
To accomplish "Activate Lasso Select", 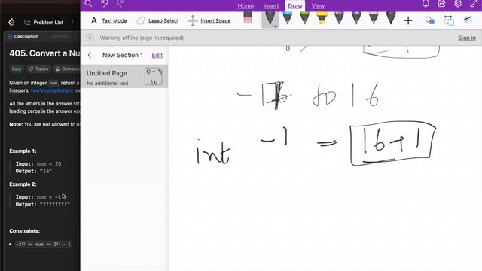I will click(x=157, y=20).
